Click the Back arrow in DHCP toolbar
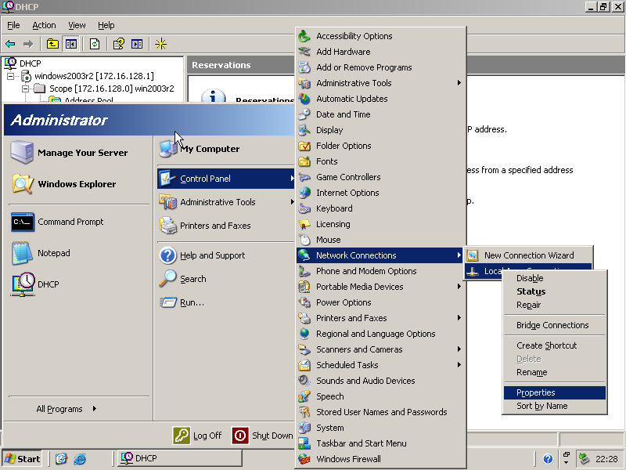The height and width of the screenshot is (470, 626). (10, 44)
